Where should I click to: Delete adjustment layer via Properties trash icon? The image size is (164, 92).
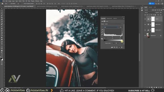tap(122, 47)
